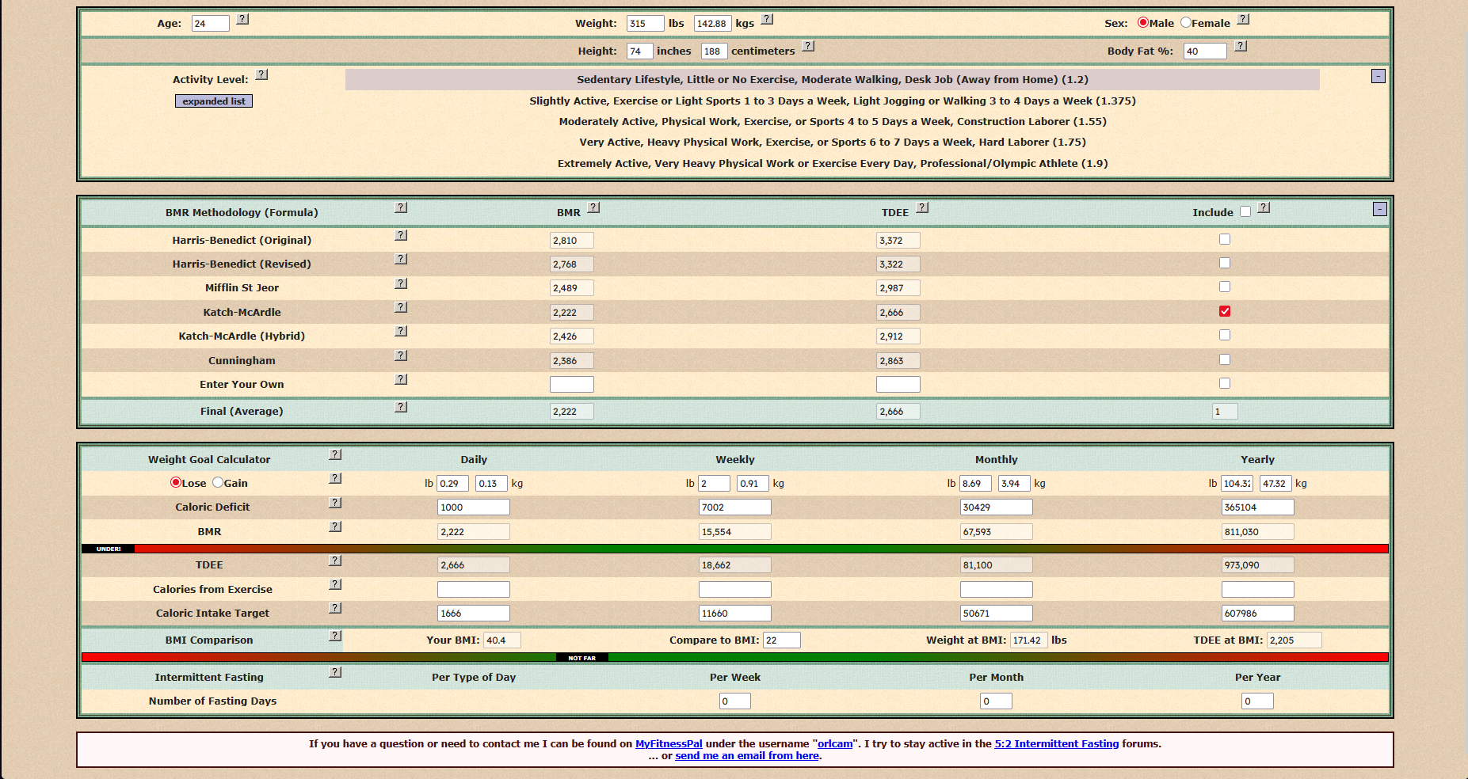
Task: Select Extremely Active activity level (1.9)
Action: pos(833,163)
